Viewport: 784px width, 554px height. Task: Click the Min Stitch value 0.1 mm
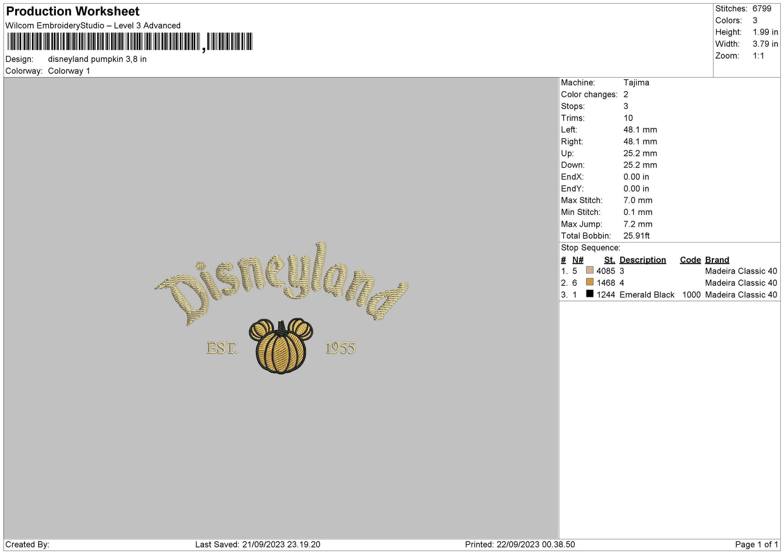point(638,212)
